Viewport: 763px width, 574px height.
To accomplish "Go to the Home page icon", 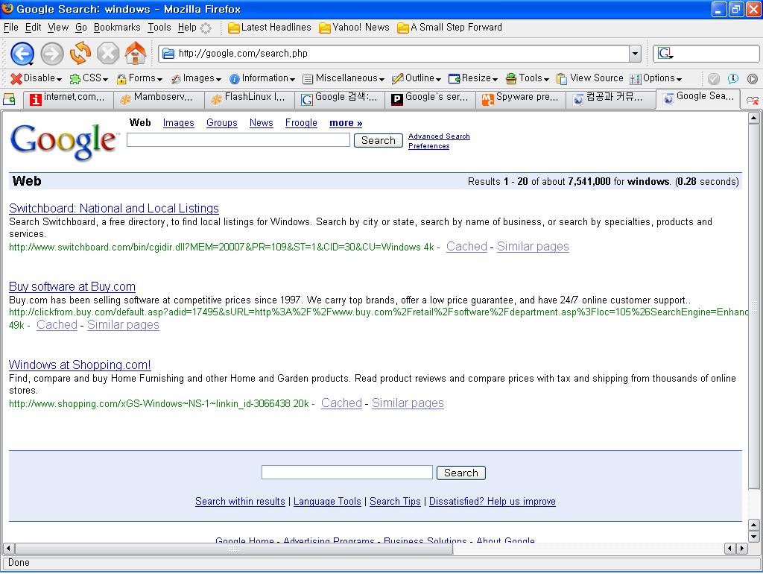I will (136, 53).
